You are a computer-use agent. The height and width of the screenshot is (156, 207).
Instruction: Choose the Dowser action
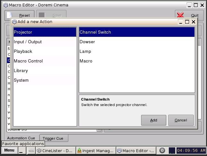point(137,42)
